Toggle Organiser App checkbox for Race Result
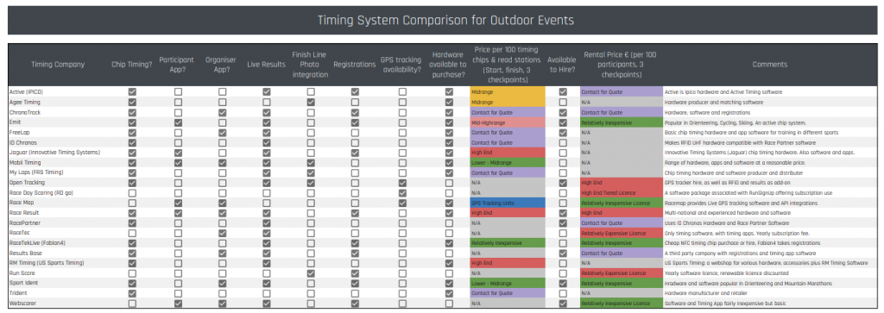Viewport: 884px width, 313px height. point(222,213)
